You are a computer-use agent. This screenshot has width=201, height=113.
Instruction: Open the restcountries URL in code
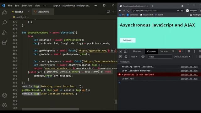100,62
